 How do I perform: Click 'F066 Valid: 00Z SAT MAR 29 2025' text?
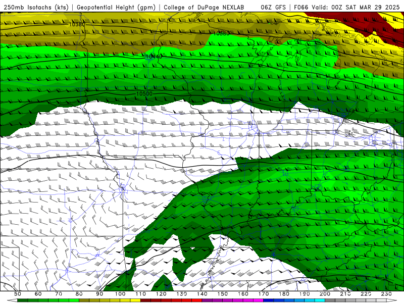(x=347, y=7)
